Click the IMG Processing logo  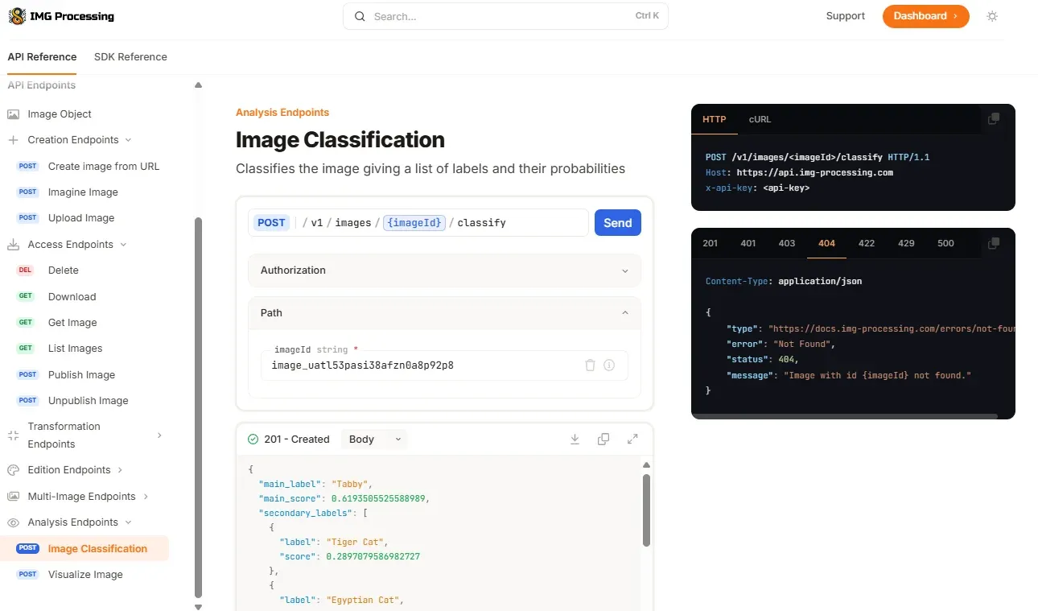coord(61,16)
